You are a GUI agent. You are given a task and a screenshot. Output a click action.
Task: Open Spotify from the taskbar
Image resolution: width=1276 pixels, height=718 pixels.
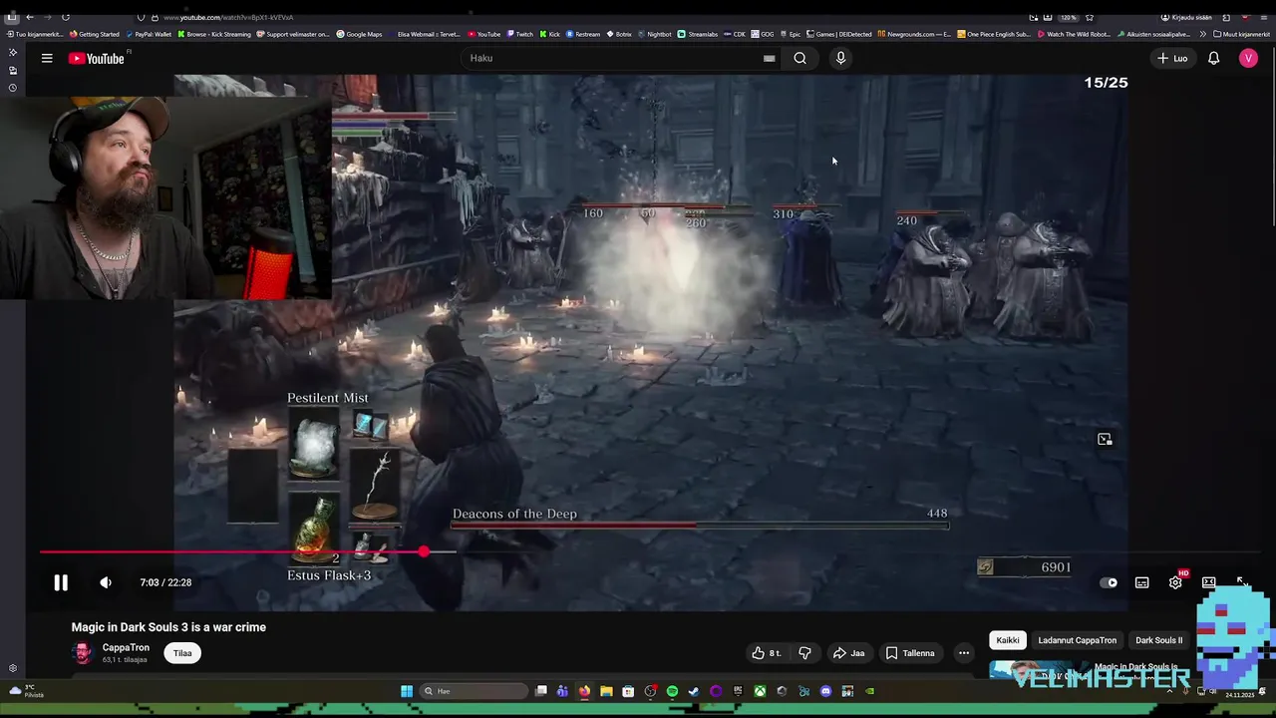tap(672, 691)
